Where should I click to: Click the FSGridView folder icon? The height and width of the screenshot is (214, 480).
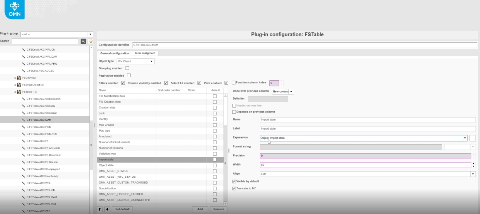(x=19, y=78)
